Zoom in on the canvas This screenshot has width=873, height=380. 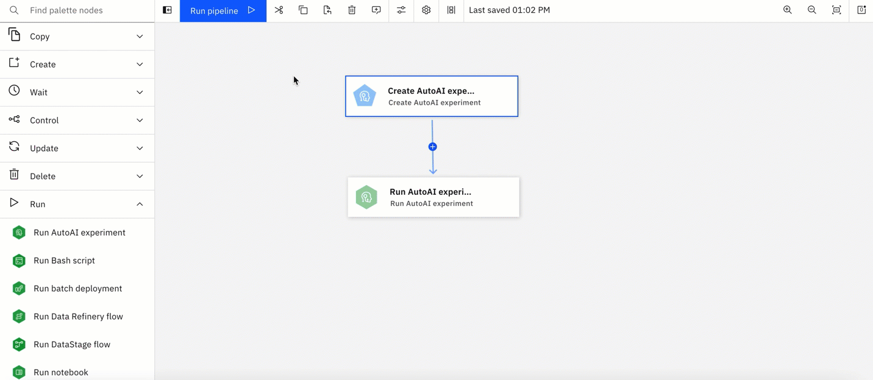(788, 10)
